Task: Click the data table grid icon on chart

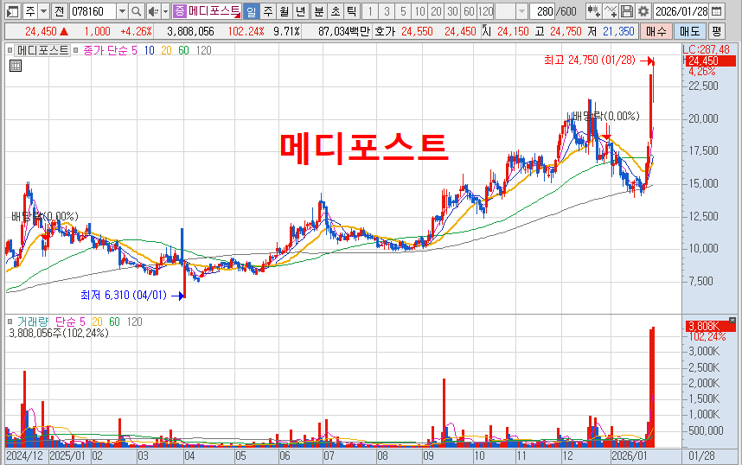Action: coord(16,66)
